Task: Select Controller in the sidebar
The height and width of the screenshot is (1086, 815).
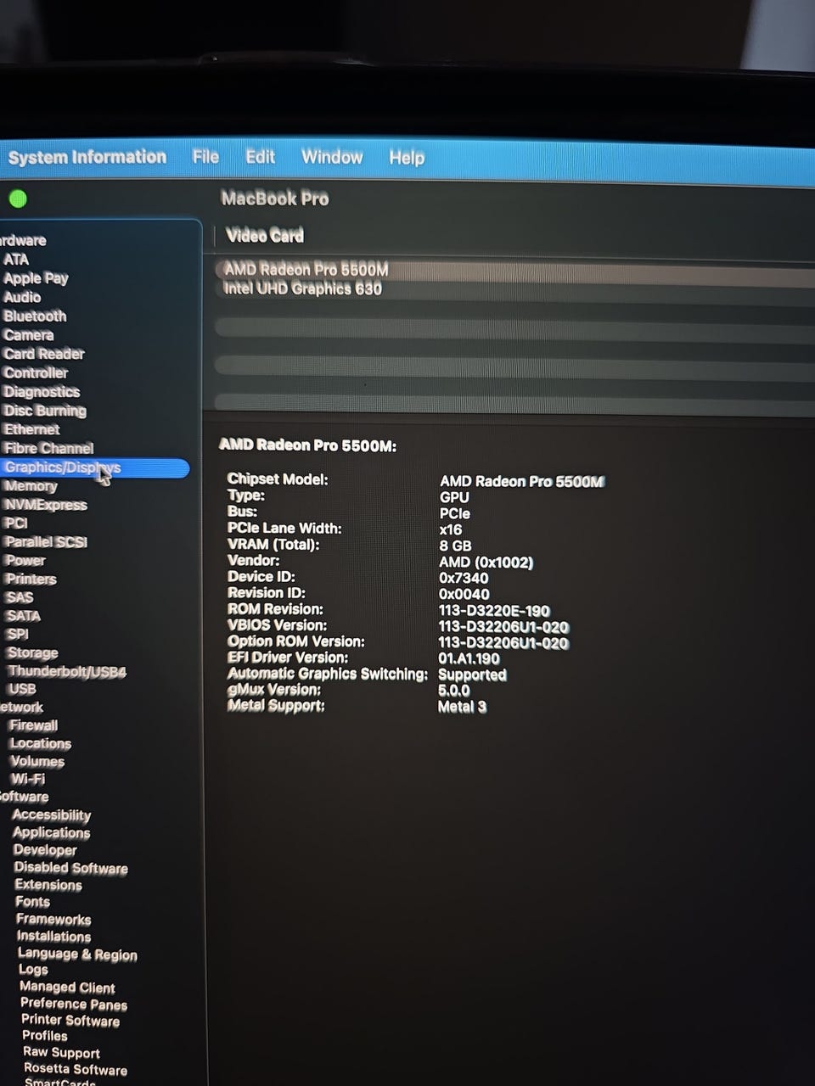Action: click(x=36, y=372)
